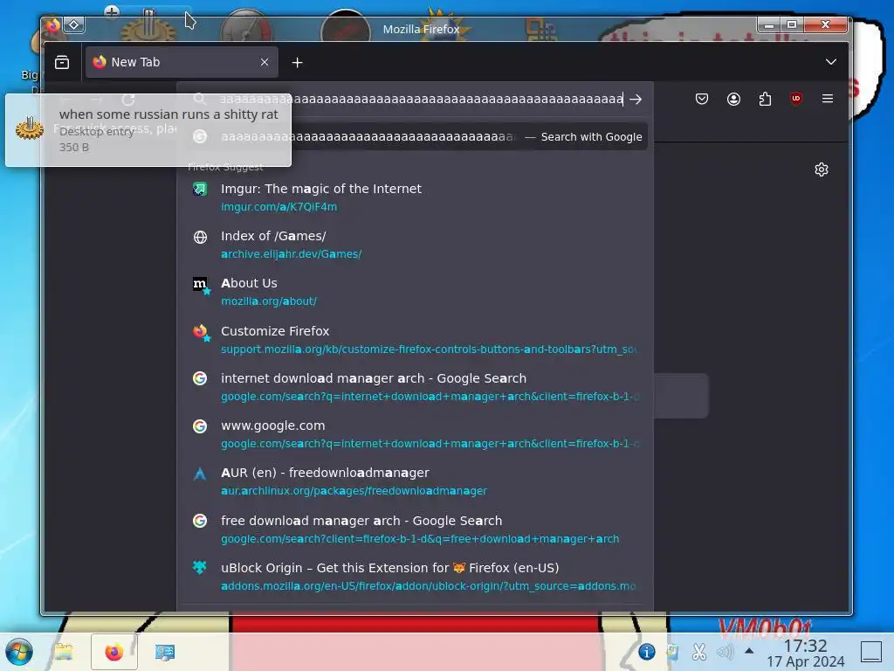Open the system settings taskbar icon

(x=165, y=652)
